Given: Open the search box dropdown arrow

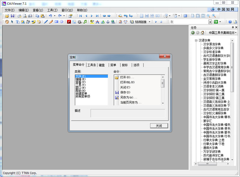Looking at the screenshot, I should 210,22.
